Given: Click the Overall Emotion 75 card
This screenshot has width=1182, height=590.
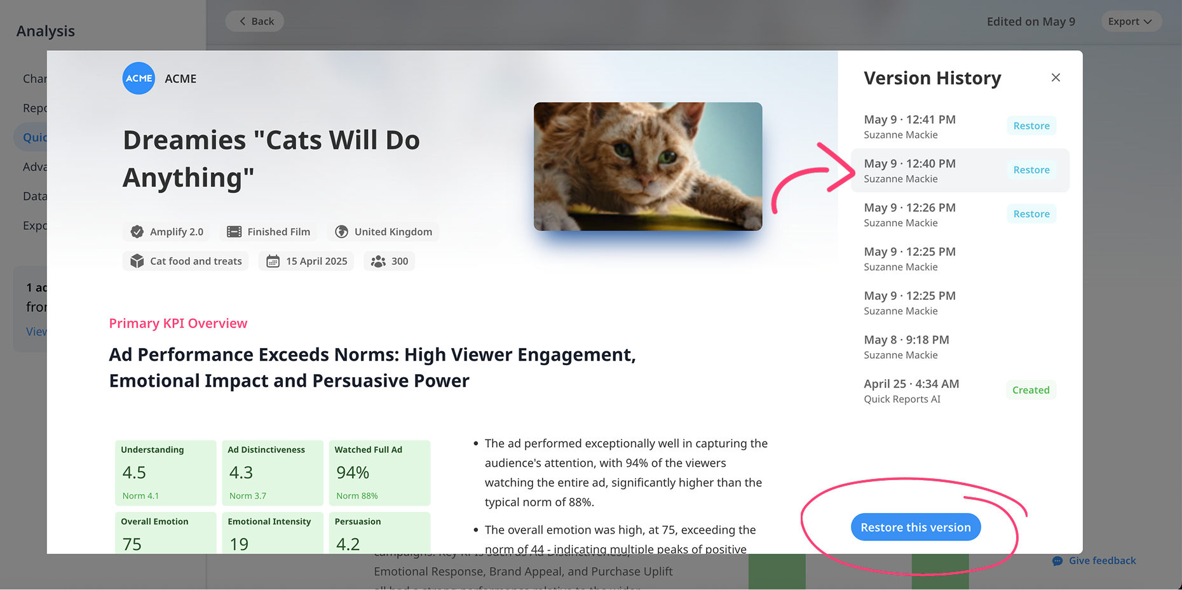Looking at the screenshot, I should point(165,533).
